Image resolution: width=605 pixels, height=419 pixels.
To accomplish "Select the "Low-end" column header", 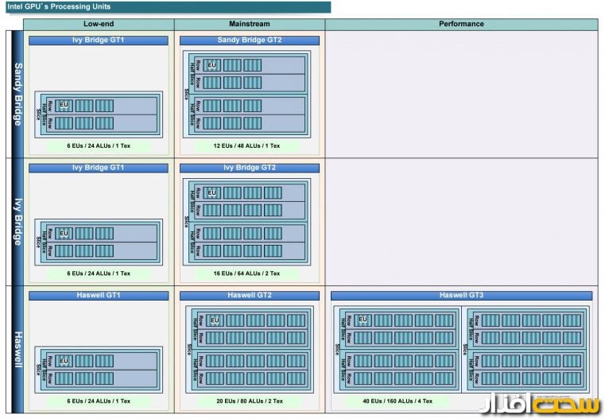I will coord(99,24).
